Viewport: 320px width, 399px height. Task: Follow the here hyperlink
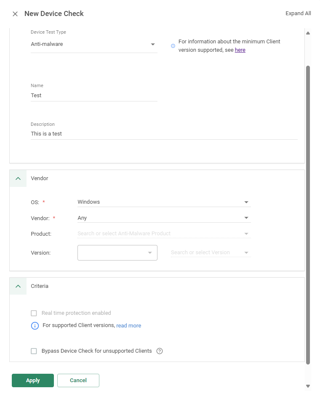(240, 50)
